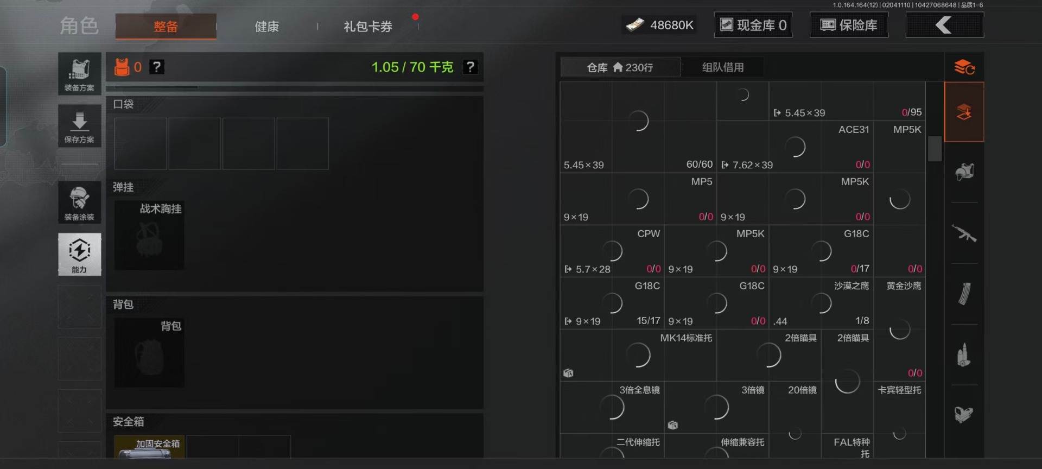Click the 保存方案 save loadout icon
Screen dimensions: 1042x469
click(79, 126)
